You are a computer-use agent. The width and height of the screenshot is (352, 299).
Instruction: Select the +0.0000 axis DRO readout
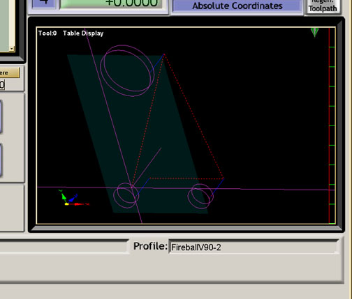(111, 3)
